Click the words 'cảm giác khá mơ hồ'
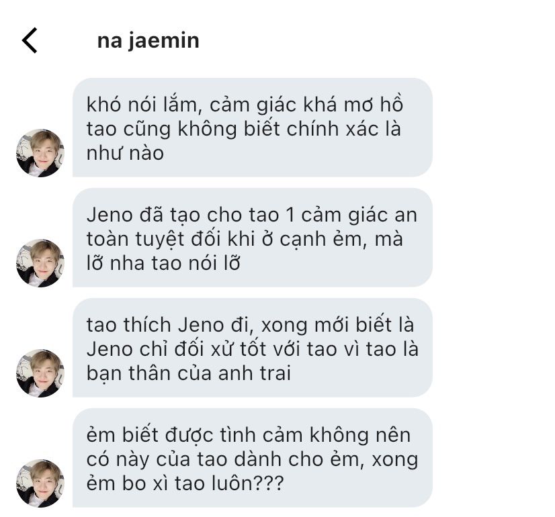 (x=306, y=105)
